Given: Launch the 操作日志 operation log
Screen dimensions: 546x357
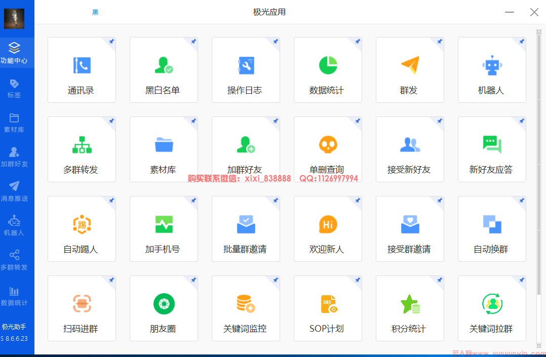Looking at the screenshot, I should coord(246,70).
